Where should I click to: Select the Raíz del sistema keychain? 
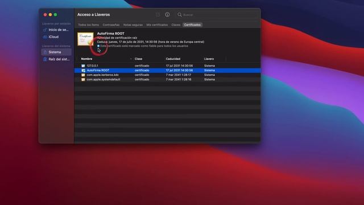[56, 59]
